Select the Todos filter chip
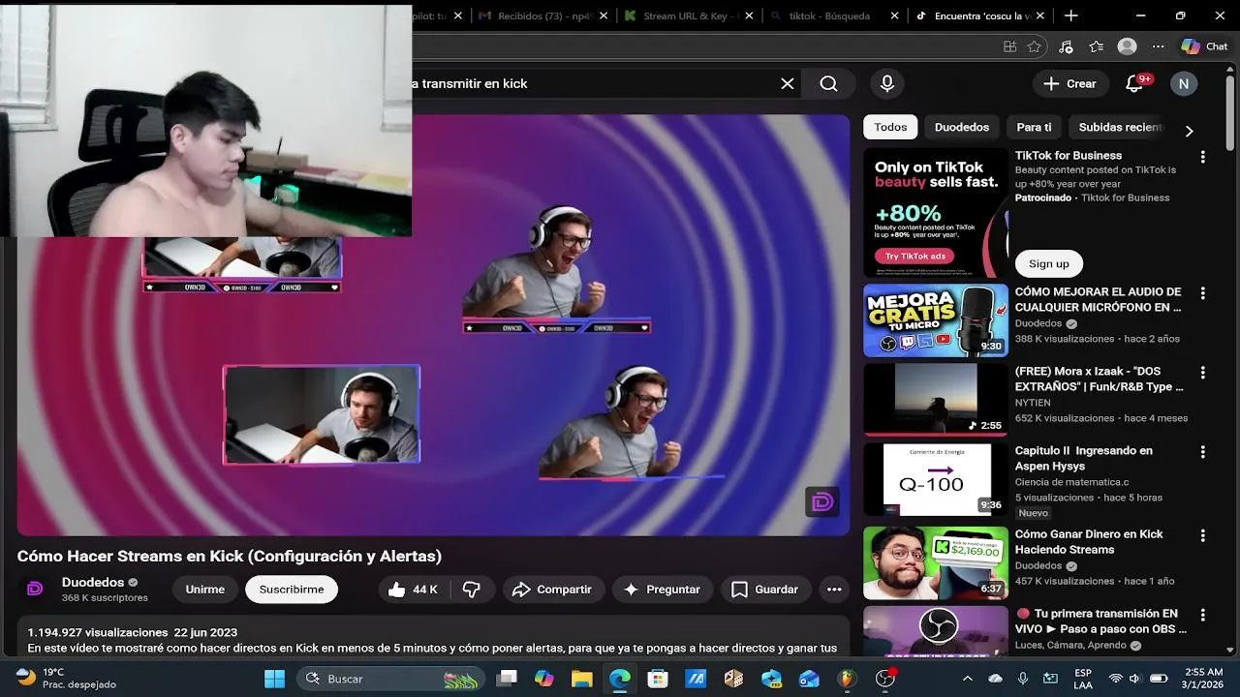1240x697 pixels. [x=890, y=127]
